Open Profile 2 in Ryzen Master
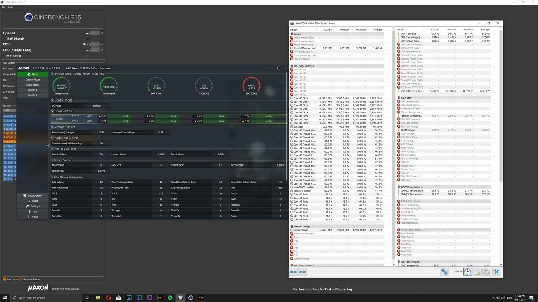 pyautogui.click(x=32, y=95)
